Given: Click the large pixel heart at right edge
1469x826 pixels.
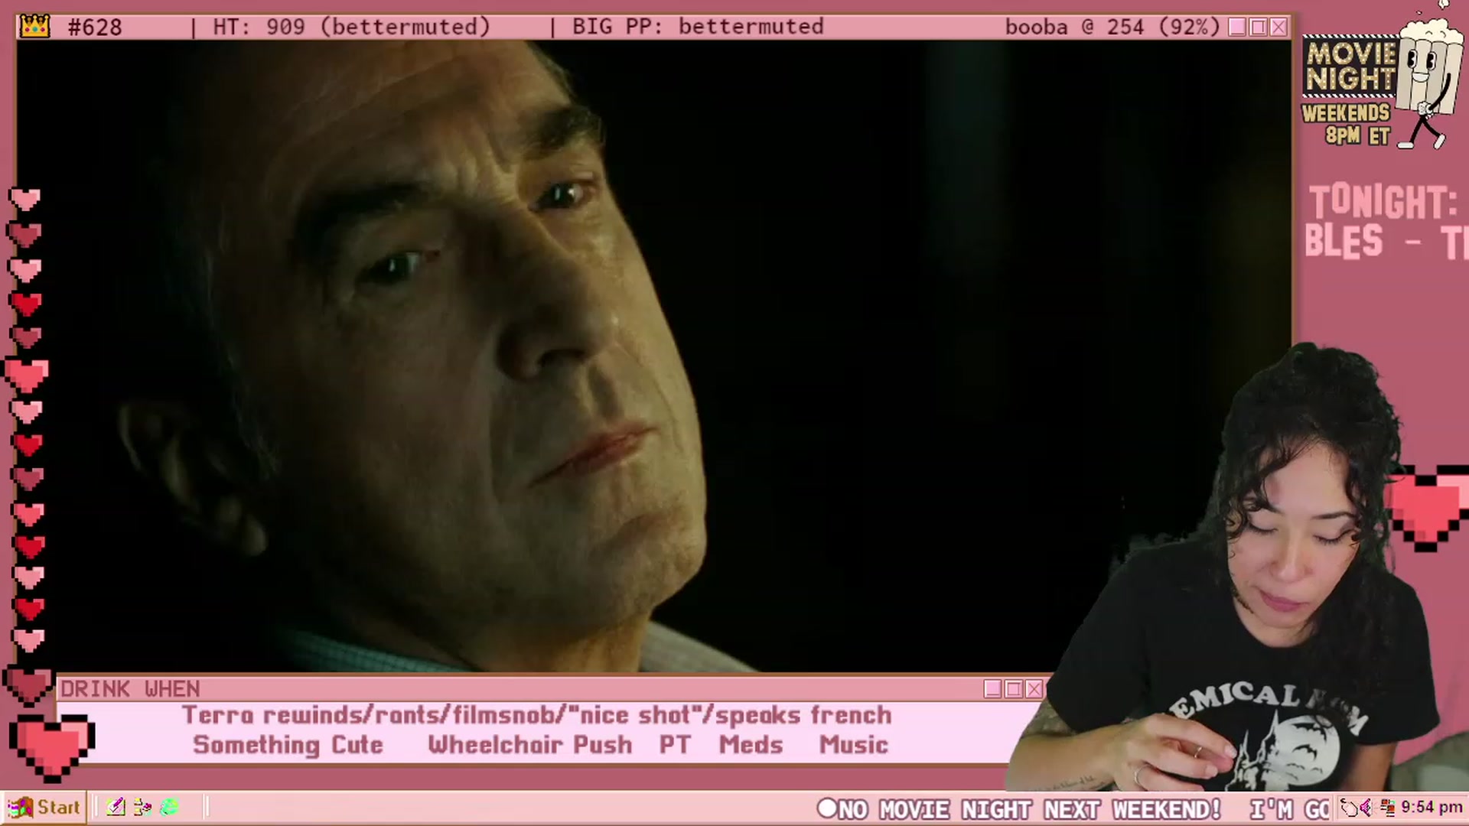Looking at the screenshot, I should pyautogui.click(x=1428, y=509).
